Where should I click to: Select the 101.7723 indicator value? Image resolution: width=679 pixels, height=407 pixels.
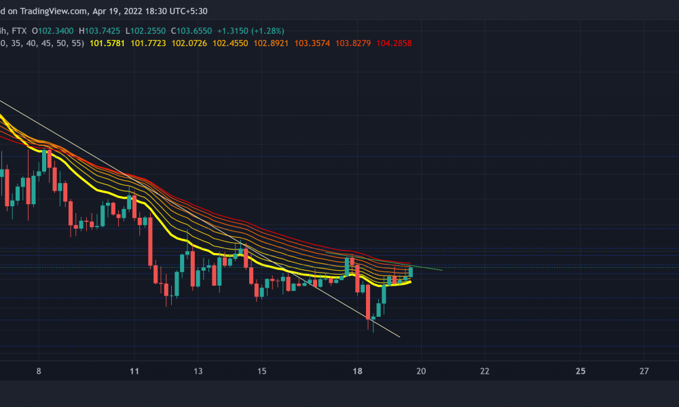point(148,43)
